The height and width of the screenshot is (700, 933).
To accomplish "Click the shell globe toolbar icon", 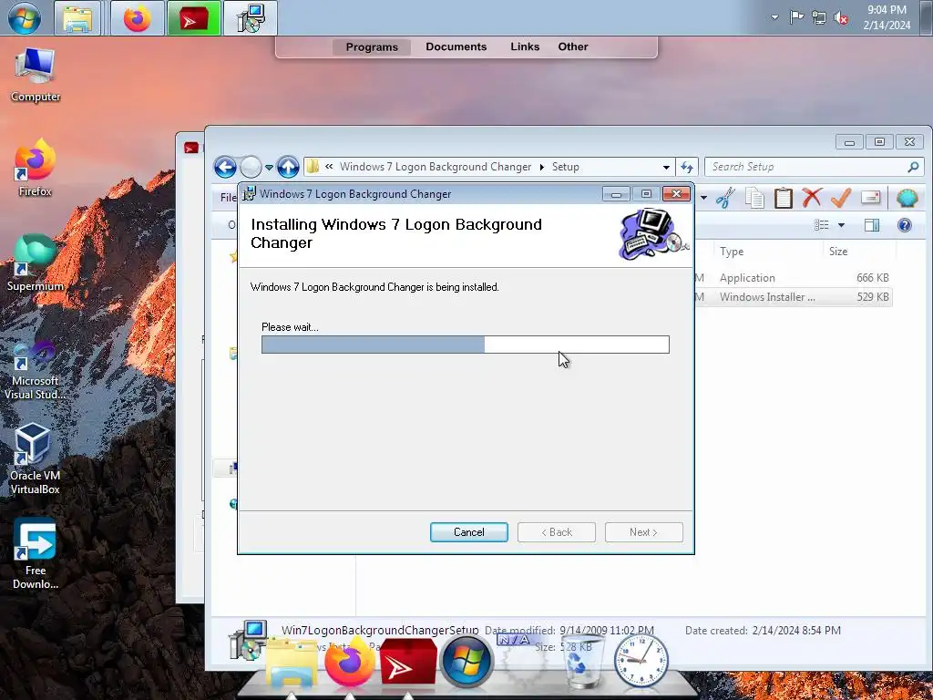I will [907, 198].
